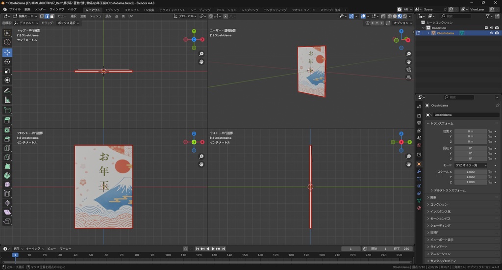Select the Measure tool
502x270 pixels.
pos(7,100)
